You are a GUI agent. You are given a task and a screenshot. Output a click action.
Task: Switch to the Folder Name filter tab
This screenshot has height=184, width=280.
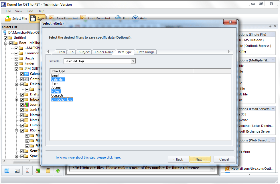point(104,52)
